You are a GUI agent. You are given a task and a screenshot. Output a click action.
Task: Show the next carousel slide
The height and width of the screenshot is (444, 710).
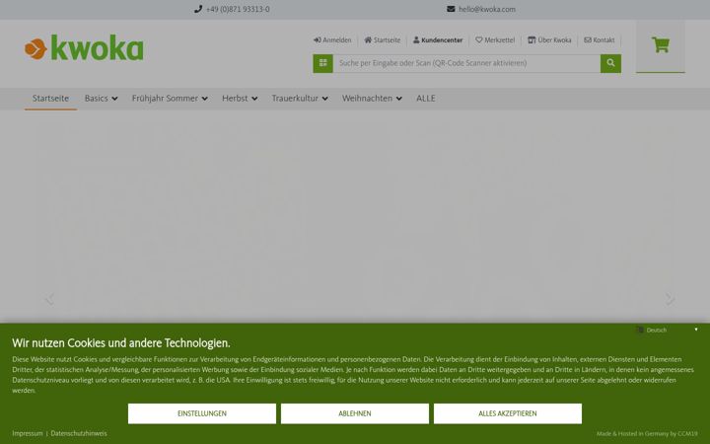[670, 299]
